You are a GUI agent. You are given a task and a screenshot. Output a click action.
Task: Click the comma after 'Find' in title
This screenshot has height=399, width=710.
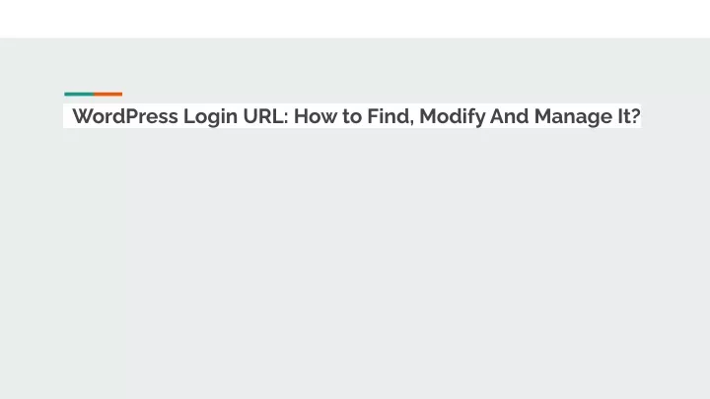point(411,123)
